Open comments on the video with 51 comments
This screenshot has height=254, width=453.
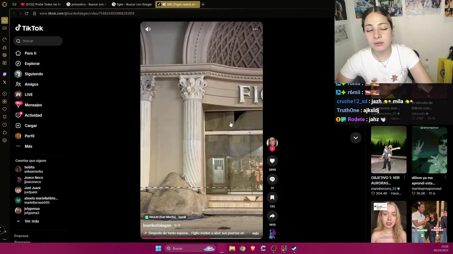272,179
